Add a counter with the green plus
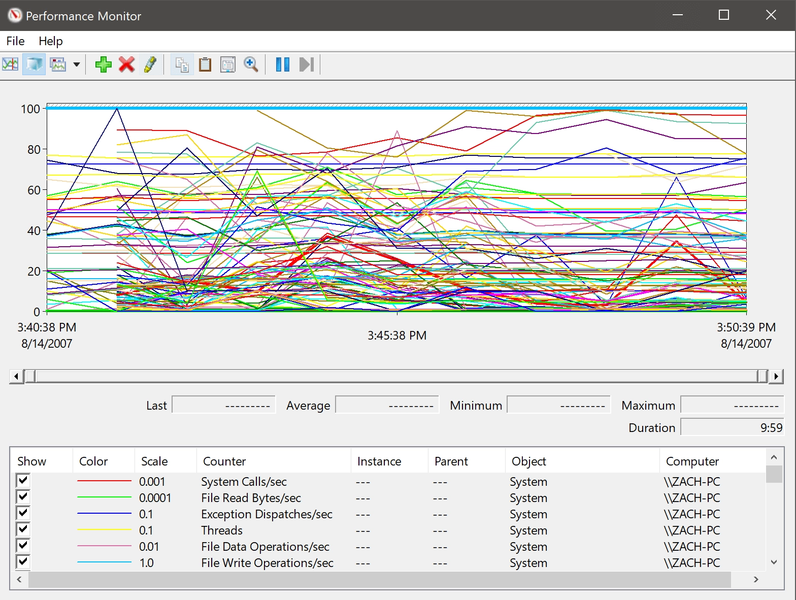The height and width of the screenshot is (600, 796). coord(104,64)
